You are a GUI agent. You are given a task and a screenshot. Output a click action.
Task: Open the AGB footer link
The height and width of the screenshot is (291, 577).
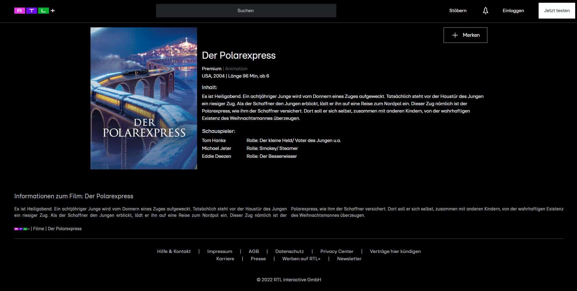[253, 251]
